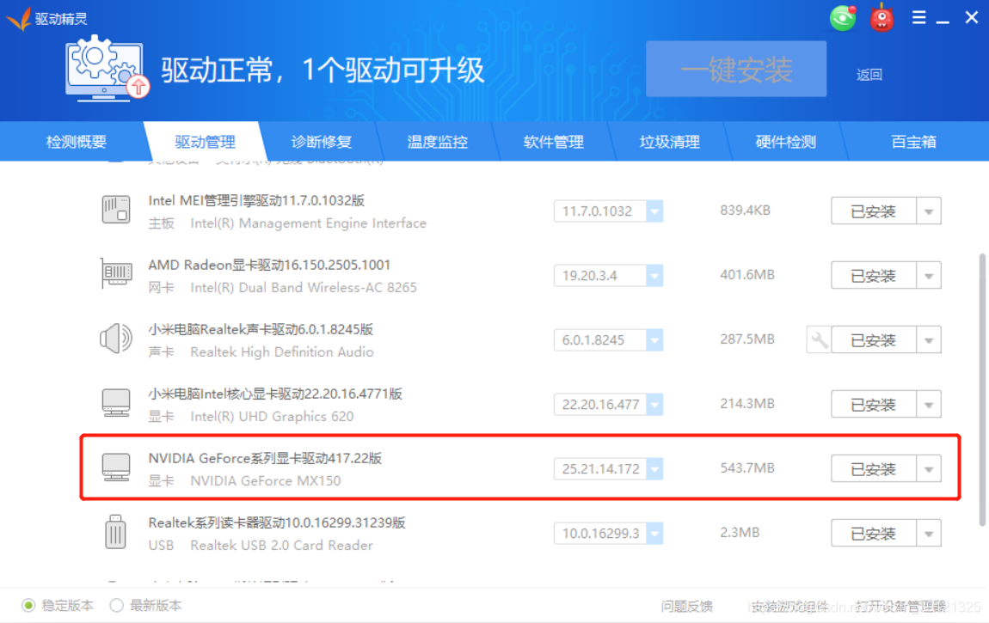Open the 硬件检测 tab
Screen dimensions: 989x623
click(786, 142)
